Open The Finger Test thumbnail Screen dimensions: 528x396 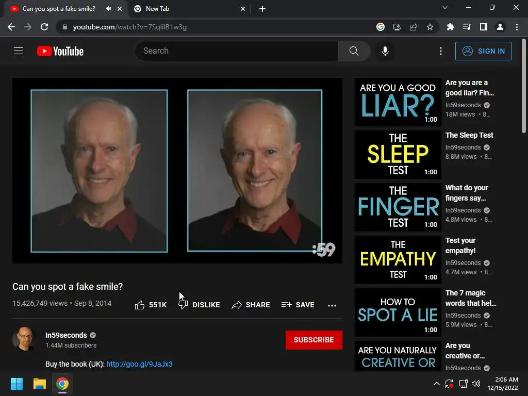[398, 207]
